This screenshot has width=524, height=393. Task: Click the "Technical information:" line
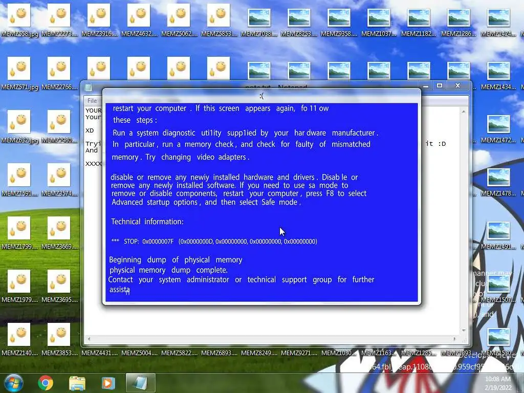pos(147,222)
